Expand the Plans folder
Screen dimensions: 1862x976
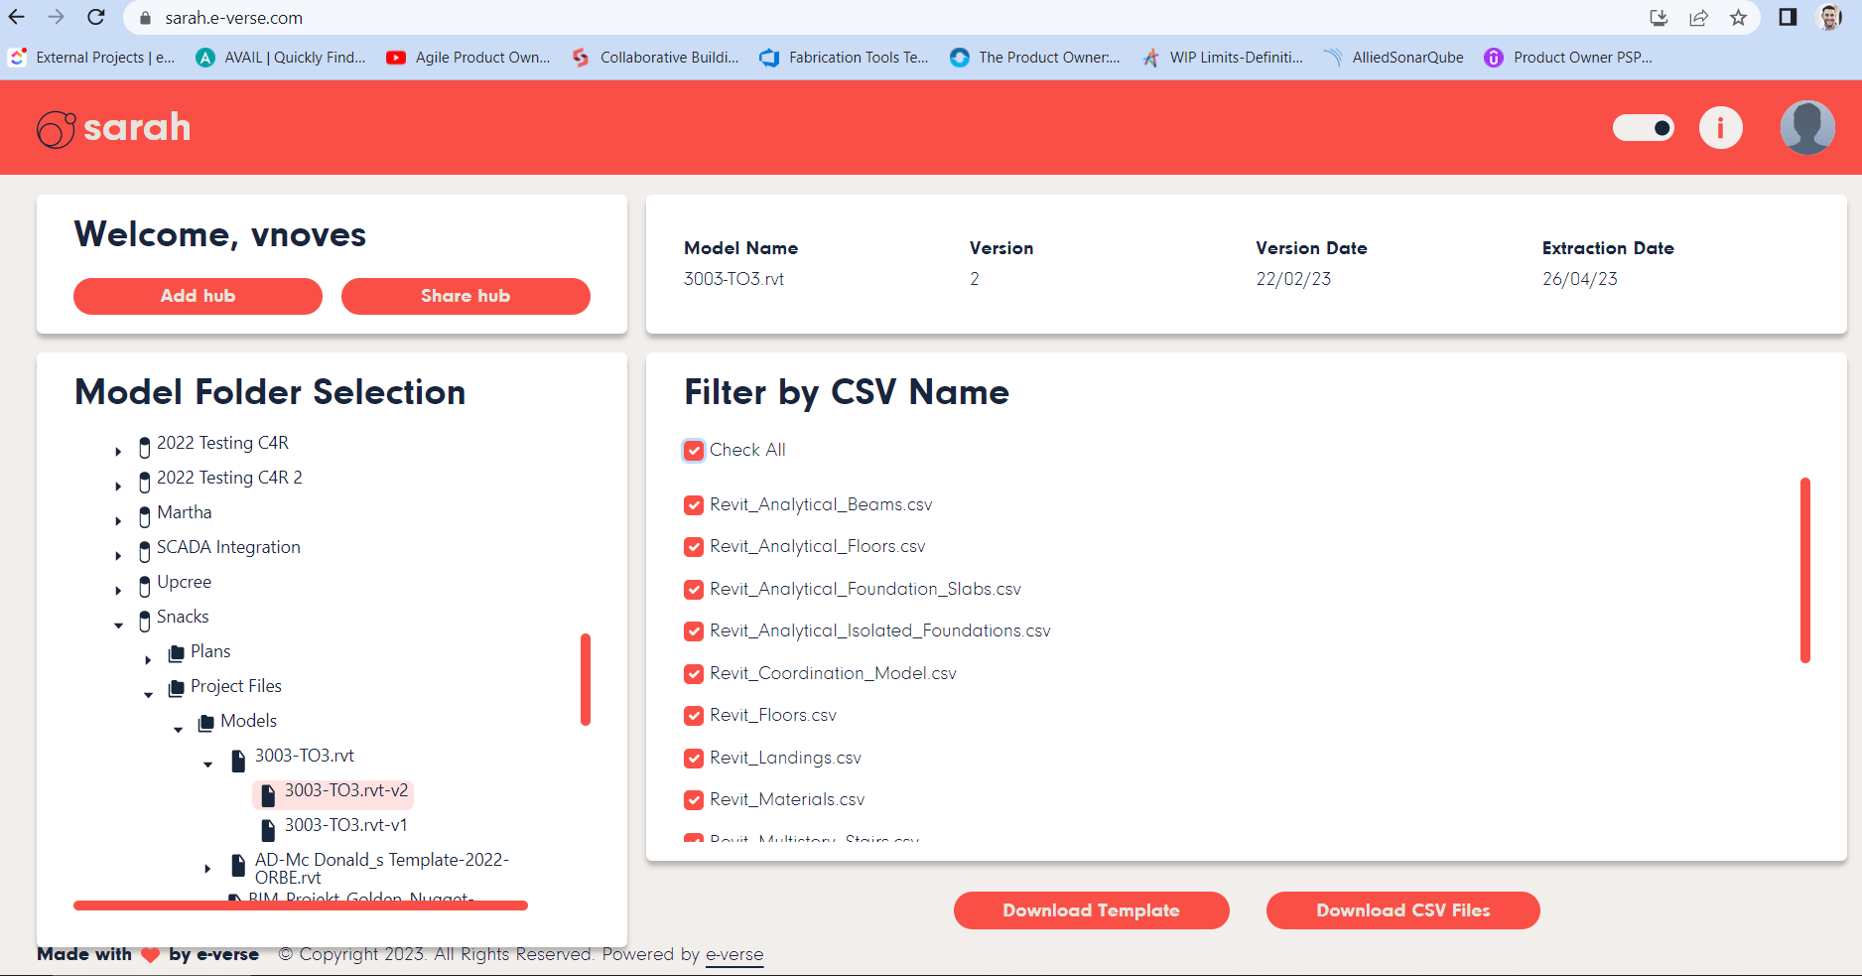(x=148, y=660)
